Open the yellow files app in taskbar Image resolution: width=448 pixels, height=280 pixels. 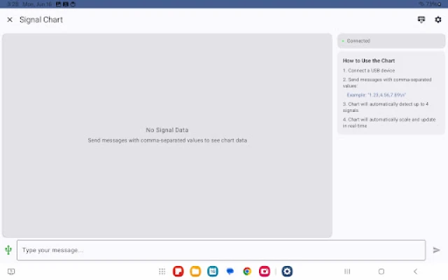tap(195, 272)
